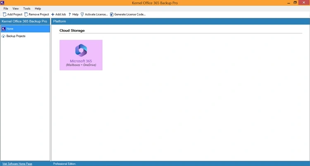Click the Microsoft 365 logo
This screenshot has height=166, width=310.
point(81,51)
